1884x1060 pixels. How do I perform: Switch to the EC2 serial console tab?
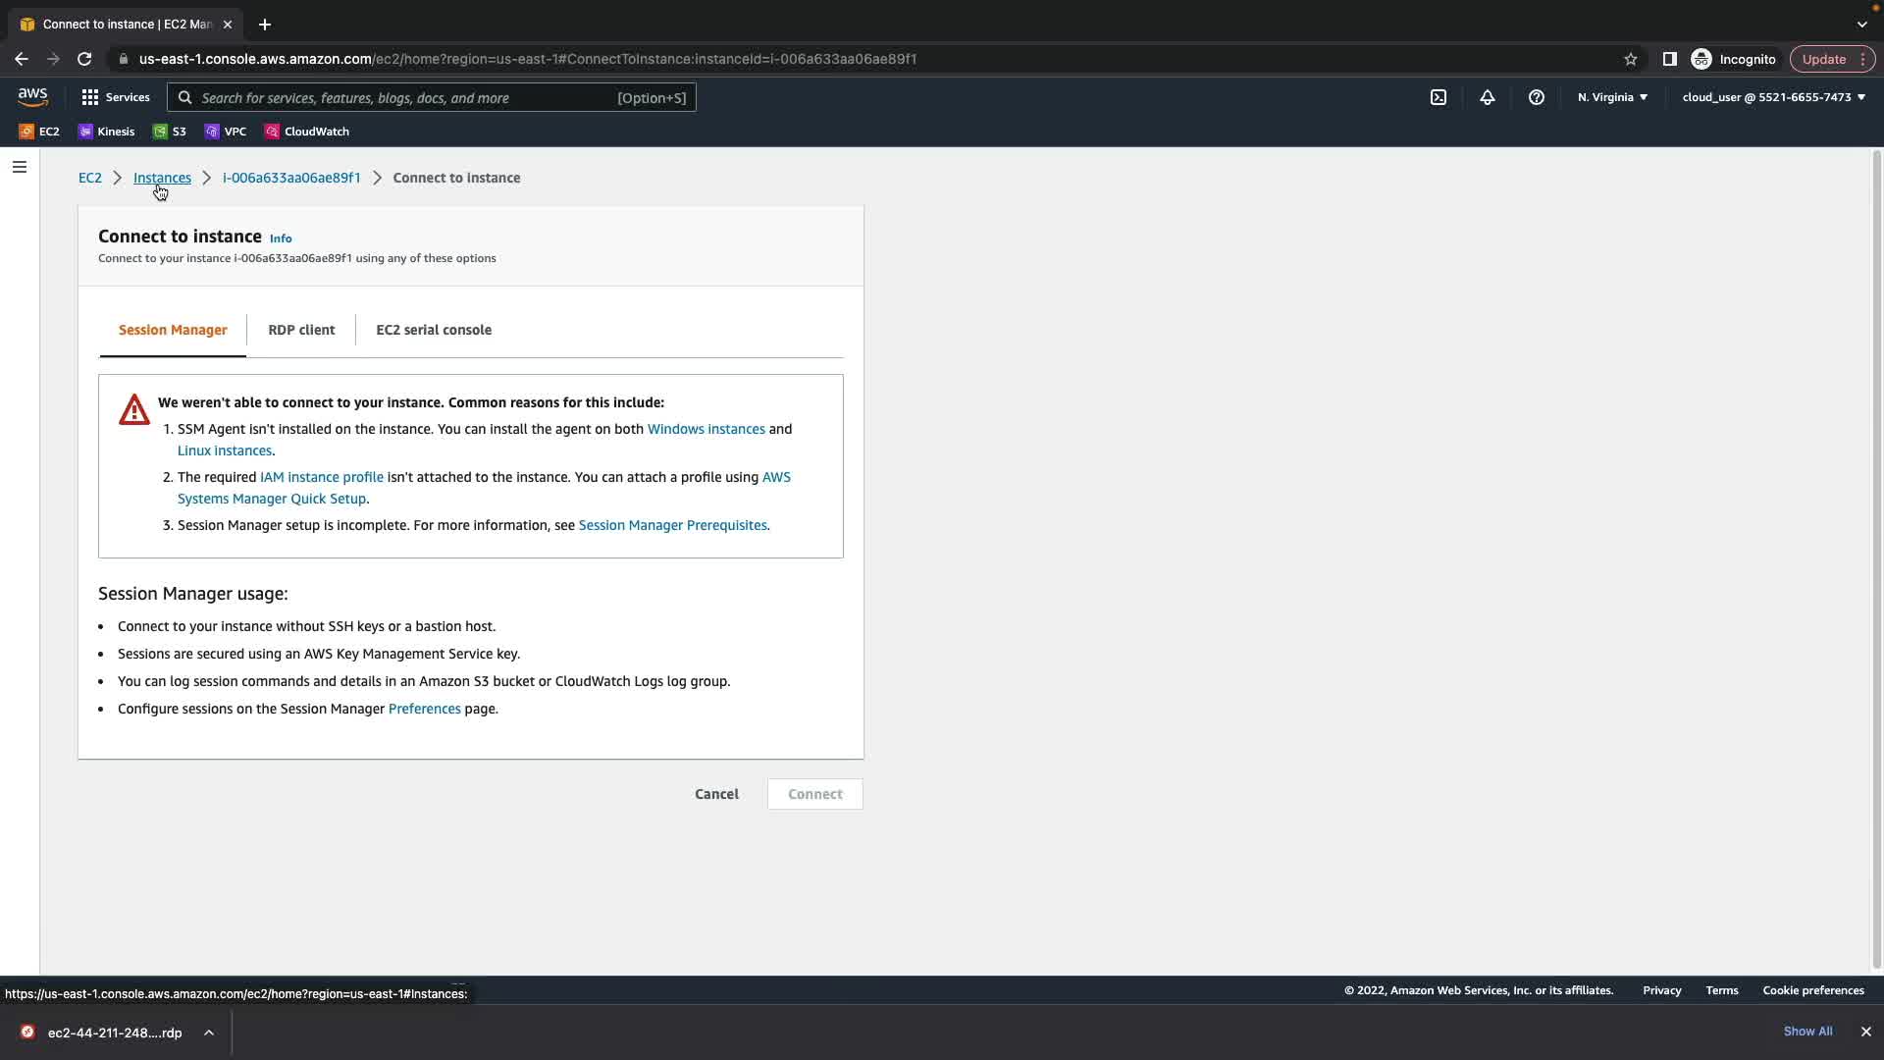434,330
